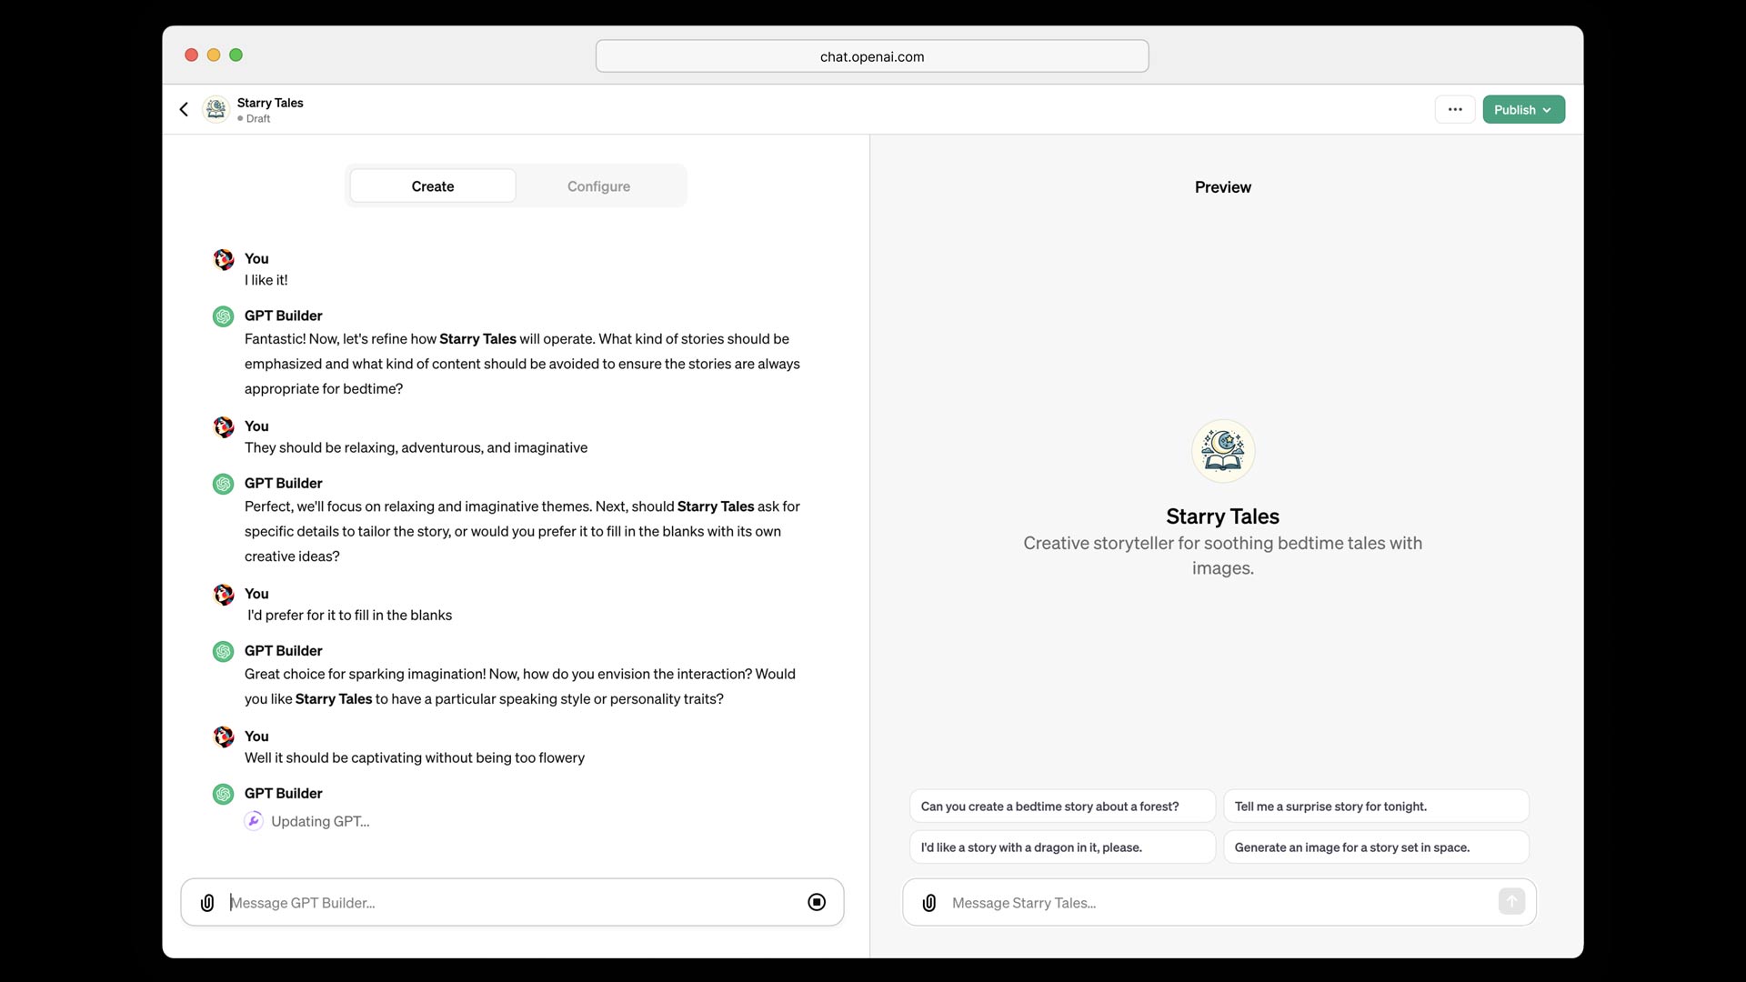This screenshot has height=982, width=1746.
Task: Click the Starry Tales preview profile image
Action: pyautogui.click(x=1223, y=451)
